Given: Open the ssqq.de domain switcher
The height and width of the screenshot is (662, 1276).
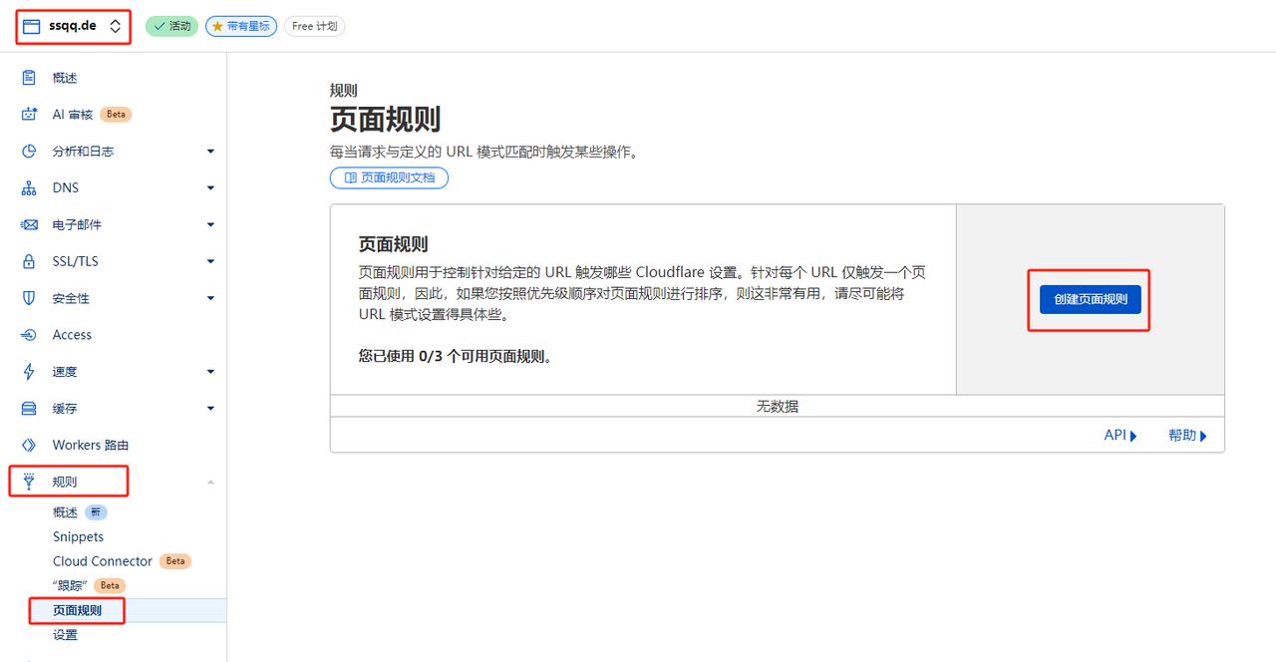Looking at the screenshot, I should point(72,26).
